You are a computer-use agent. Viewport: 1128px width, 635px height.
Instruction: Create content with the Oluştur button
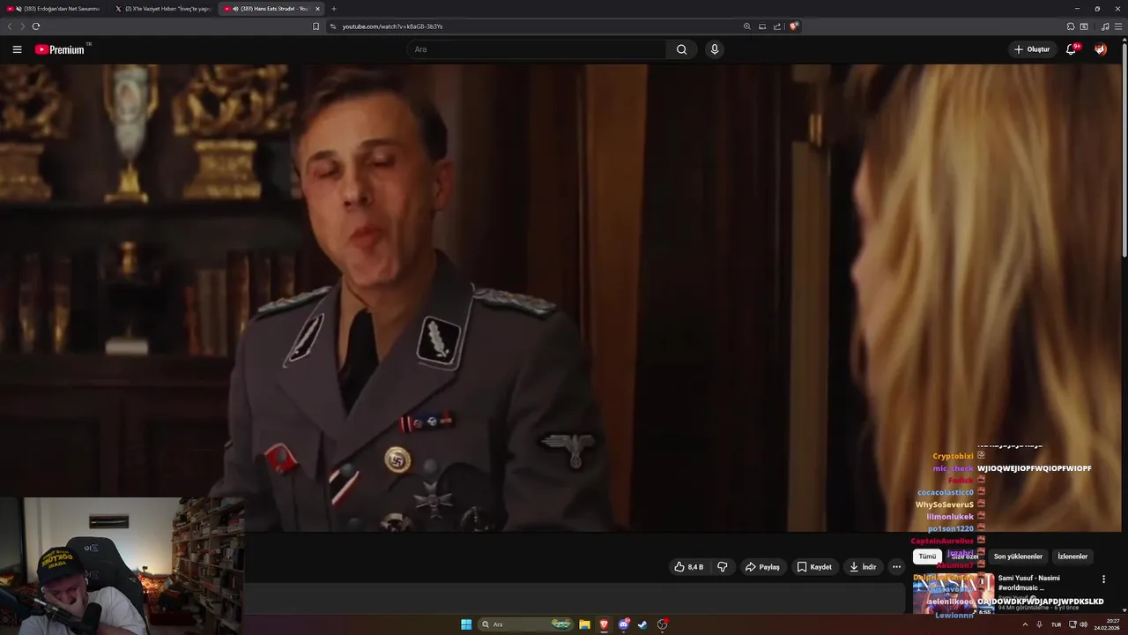(1032, 49)
